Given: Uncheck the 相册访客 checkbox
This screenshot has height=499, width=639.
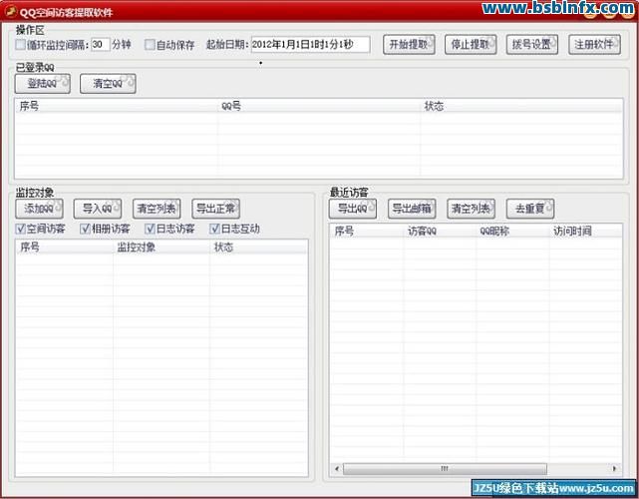Looking at the screenshot, I should click(85, 229).
